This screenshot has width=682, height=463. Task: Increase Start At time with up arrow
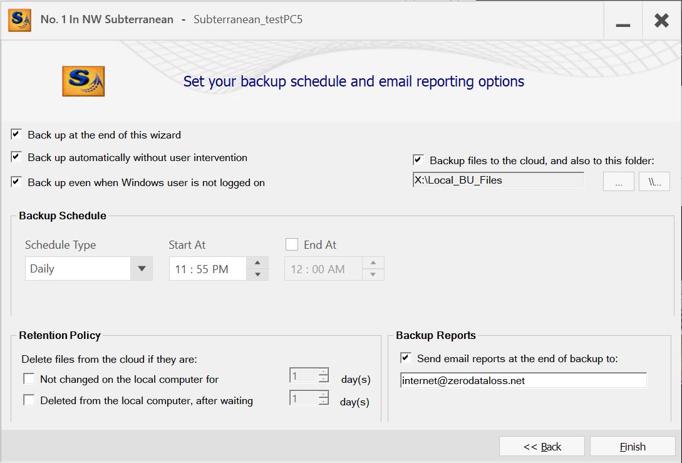257,263
